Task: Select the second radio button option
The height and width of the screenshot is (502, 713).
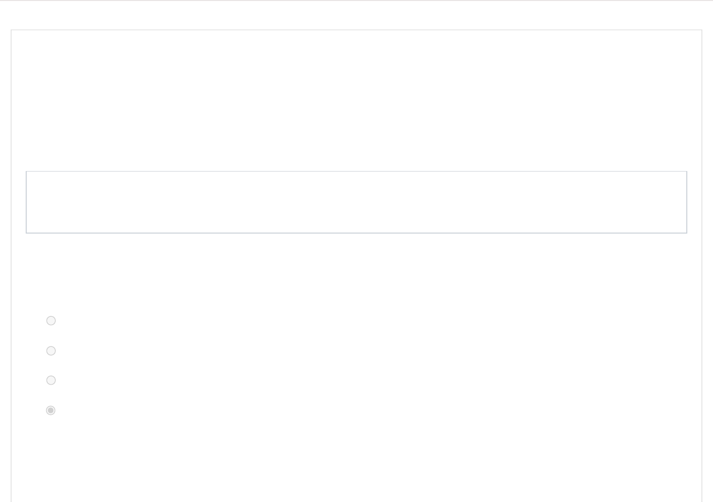Action: (x=51, y=351)
